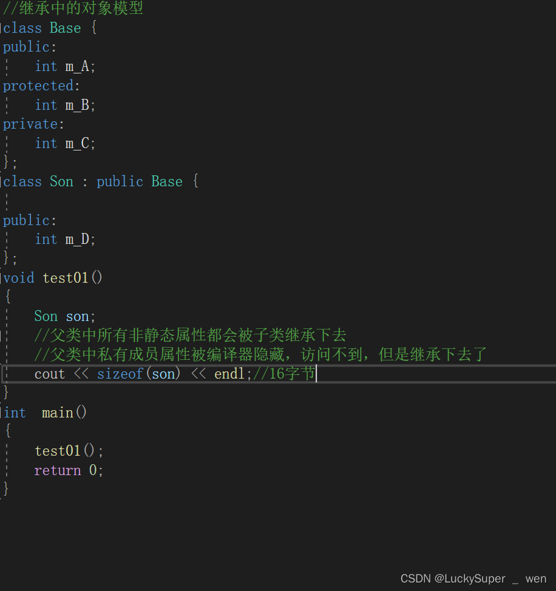Viewport: 556px width, 591px height.
Task: Click the "int main()" function header
Action: (46, 413)
